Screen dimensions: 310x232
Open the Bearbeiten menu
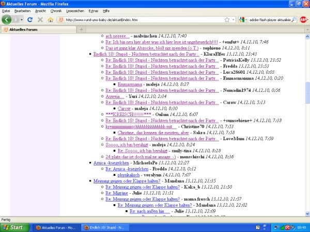(23, 11)
